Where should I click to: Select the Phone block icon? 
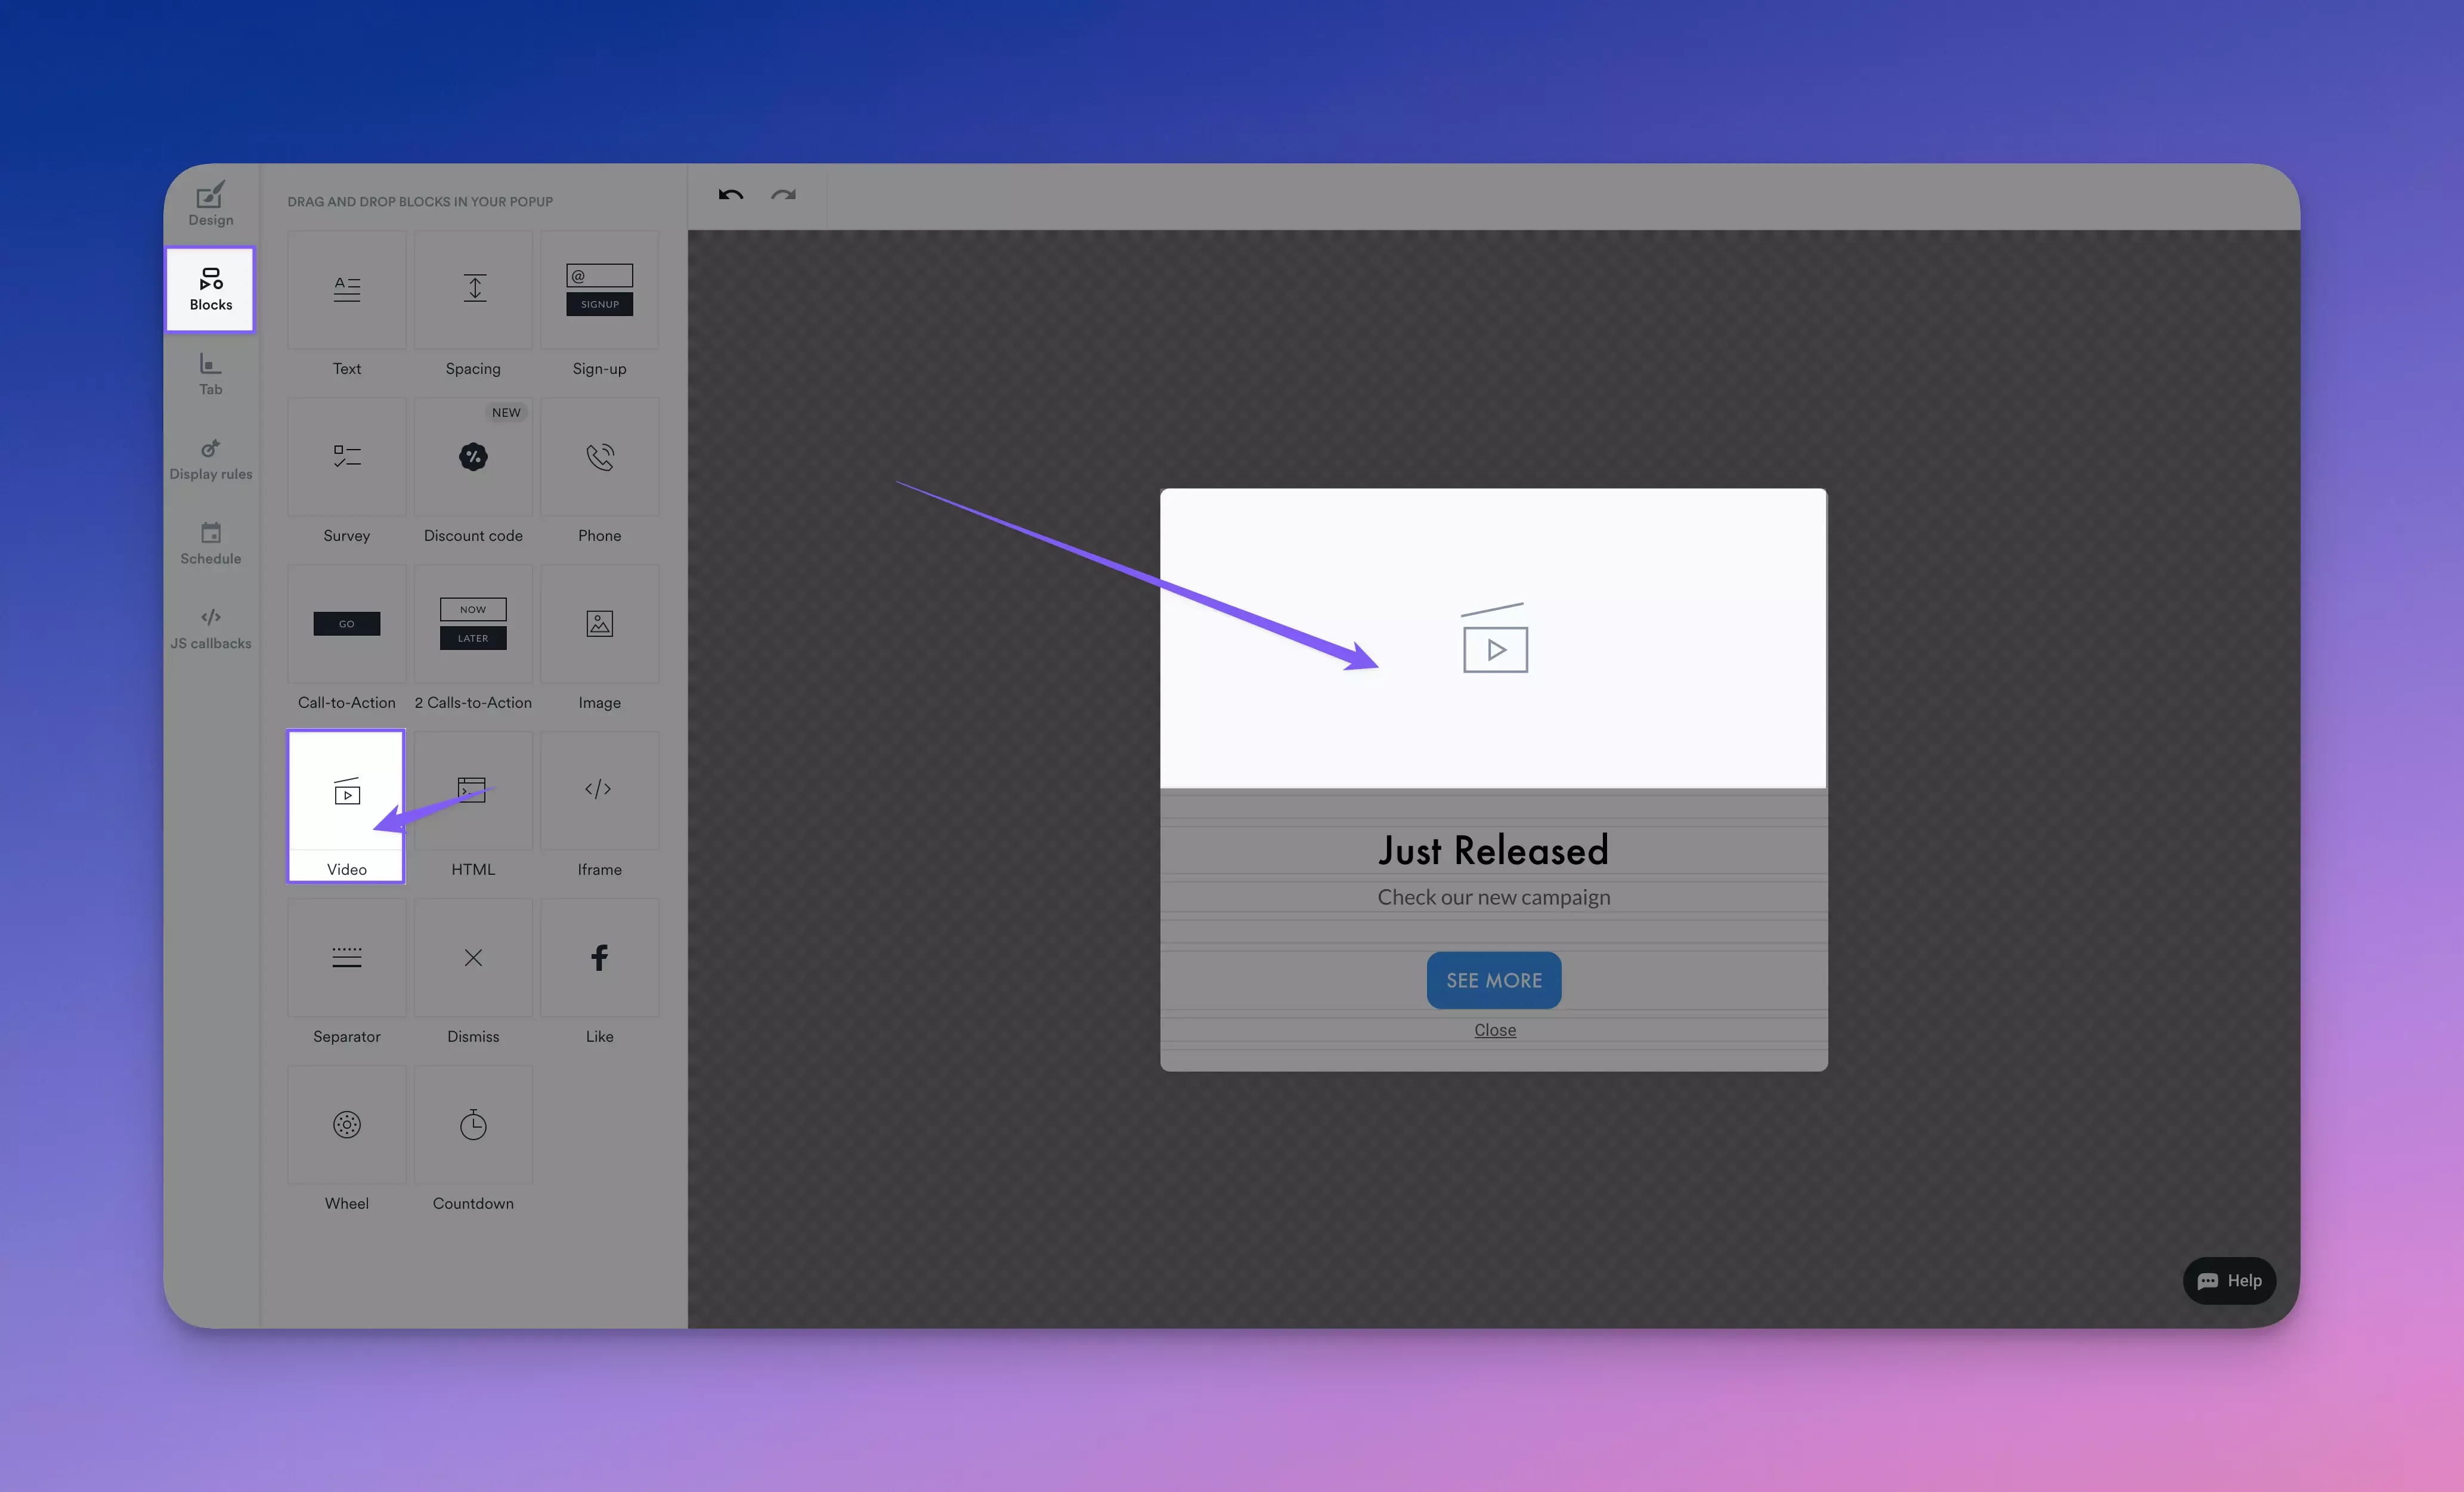[599, 457]
